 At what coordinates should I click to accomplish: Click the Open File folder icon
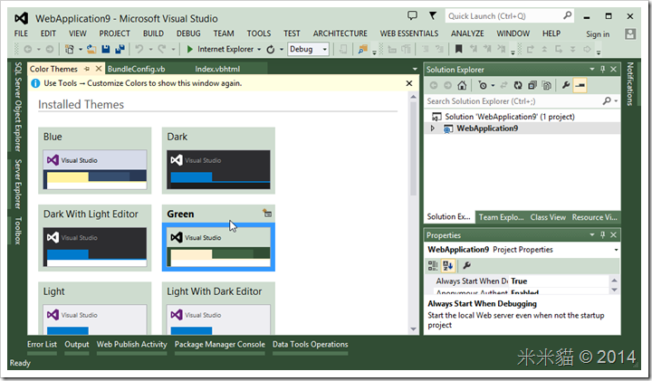[91, 50]
